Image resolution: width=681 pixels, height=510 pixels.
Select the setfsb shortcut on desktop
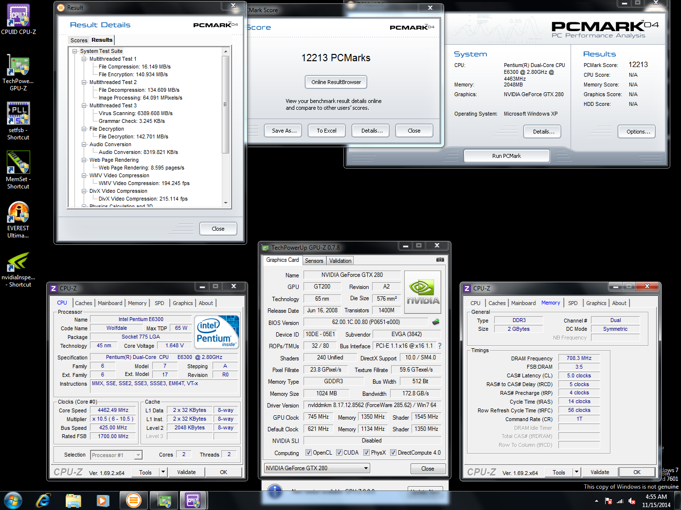(x=18, y=121)
